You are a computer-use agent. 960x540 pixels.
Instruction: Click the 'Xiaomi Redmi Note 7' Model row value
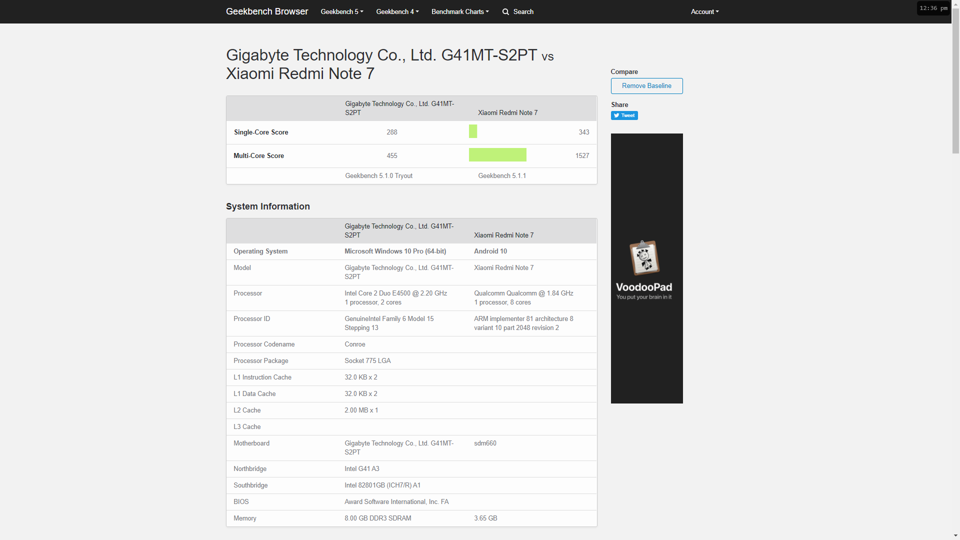503,268
